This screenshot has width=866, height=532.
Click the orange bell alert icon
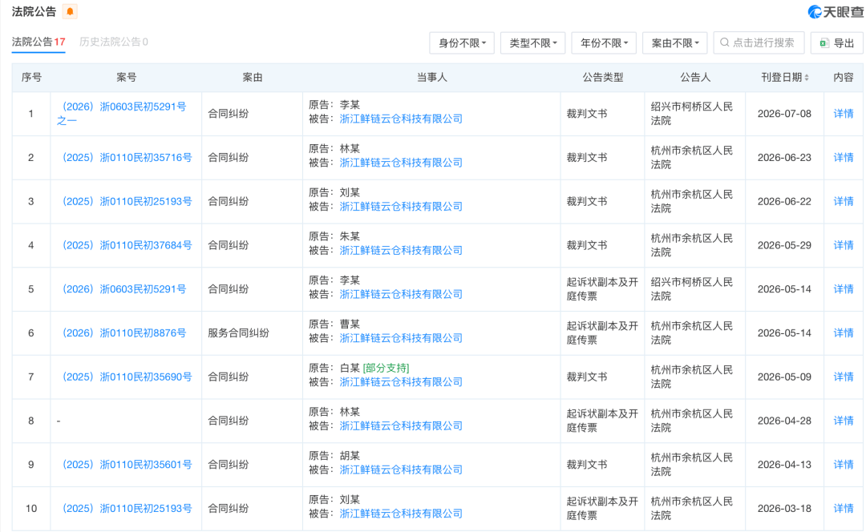point(70,11)
